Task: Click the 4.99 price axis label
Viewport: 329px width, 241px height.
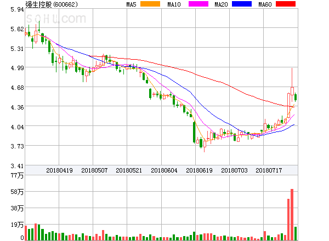Action: [x=17, y=68]
